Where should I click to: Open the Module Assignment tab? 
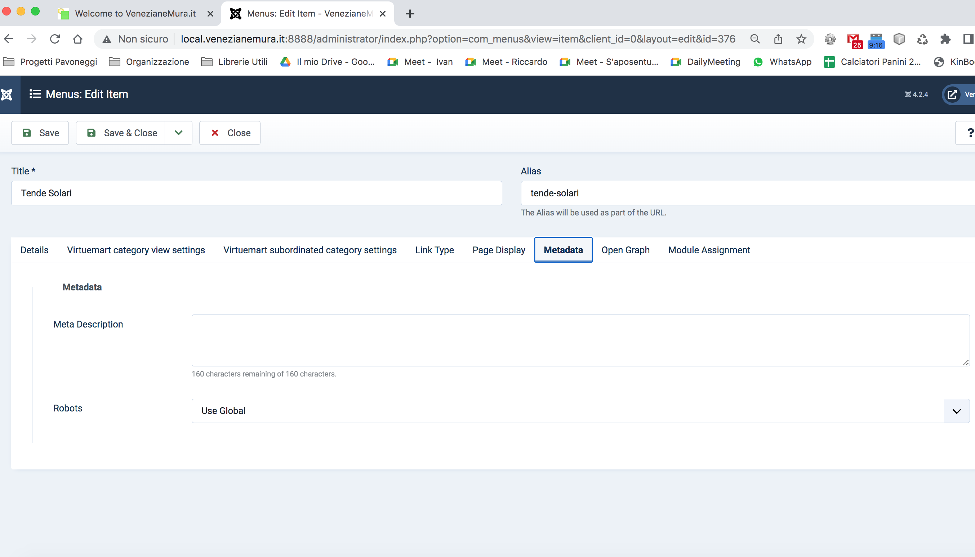click(709, 250)
